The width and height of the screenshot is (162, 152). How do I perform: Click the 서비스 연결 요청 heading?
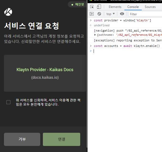pos(32,26)
